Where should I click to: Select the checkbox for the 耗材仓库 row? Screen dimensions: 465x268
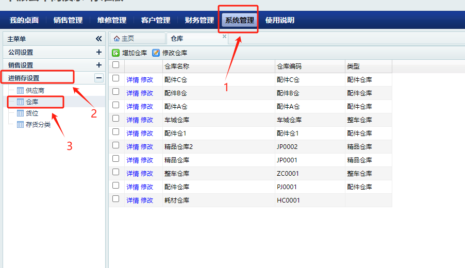pyautogui.click(x=116, y=199)
